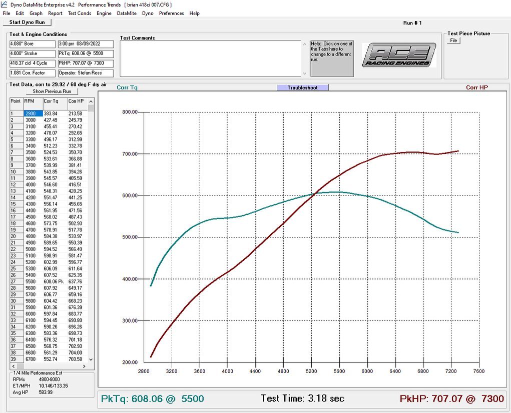Select the 594.52 Corr Tq cell
This screenshot has height=413, width=511.
click(56, 249)
